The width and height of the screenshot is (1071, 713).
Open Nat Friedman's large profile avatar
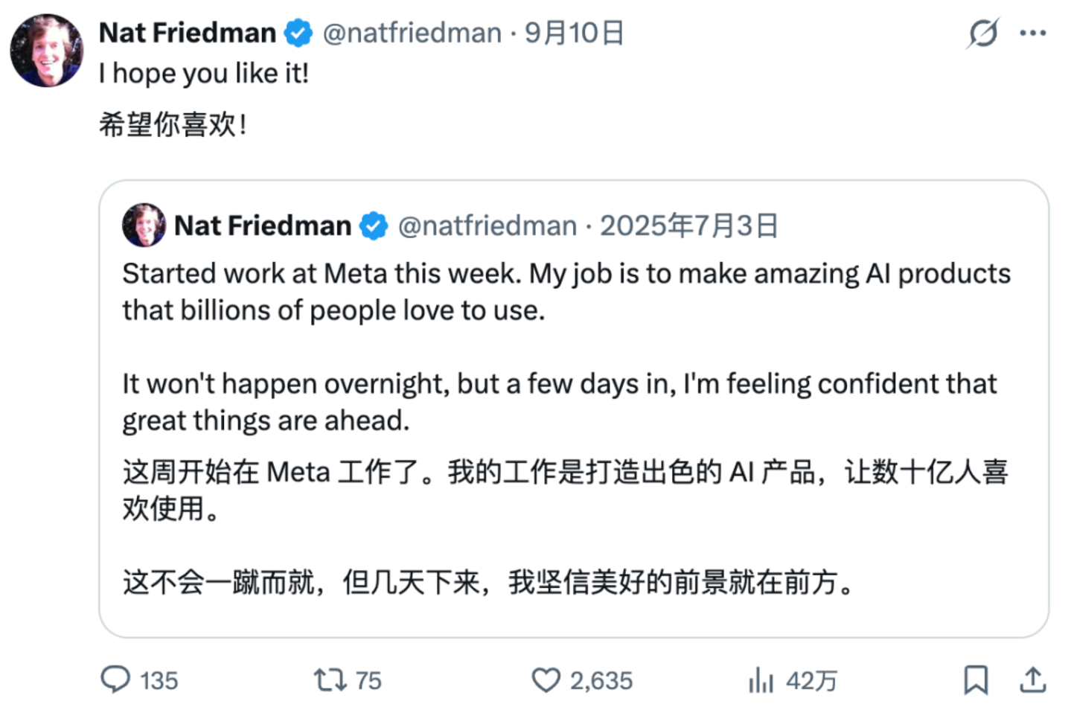[x=46, y=50]
